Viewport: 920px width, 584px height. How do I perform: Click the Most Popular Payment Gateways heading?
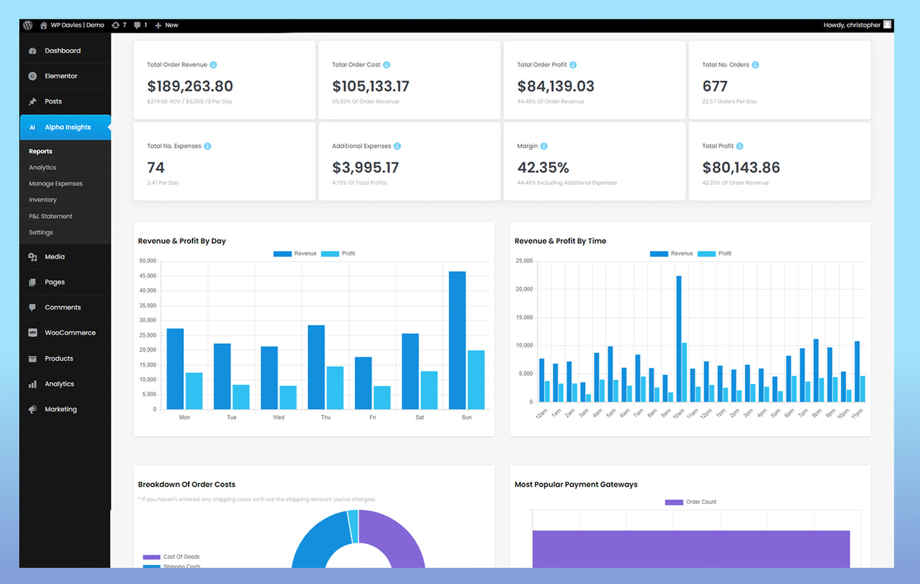(x=576, y=485)
